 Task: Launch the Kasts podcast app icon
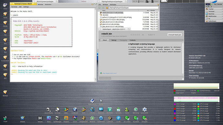[x=49, y=118]
